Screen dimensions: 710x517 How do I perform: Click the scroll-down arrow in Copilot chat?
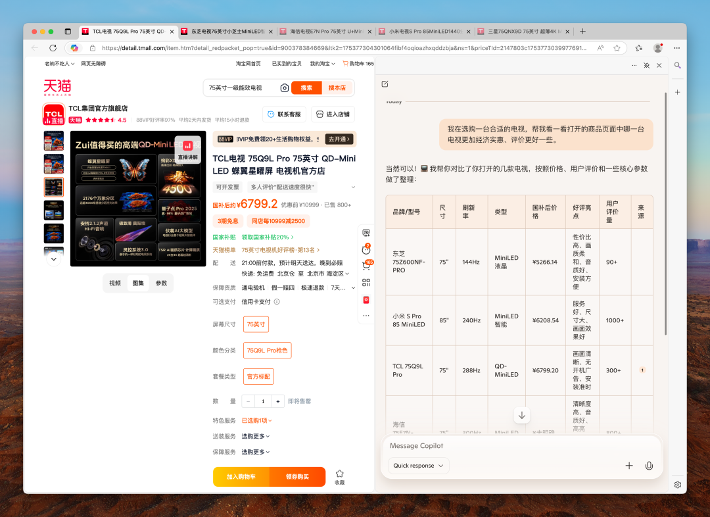pos(521,415)
